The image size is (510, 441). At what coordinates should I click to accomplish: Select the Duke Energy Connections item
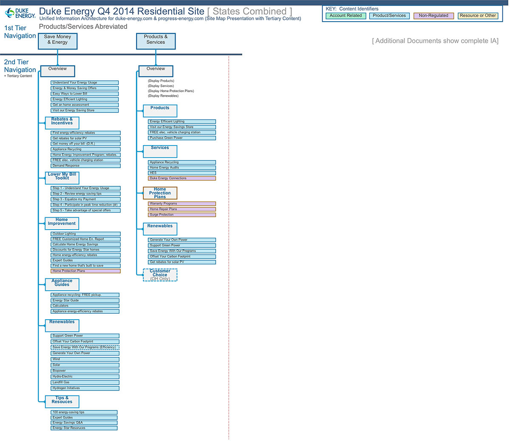[182, 178]
